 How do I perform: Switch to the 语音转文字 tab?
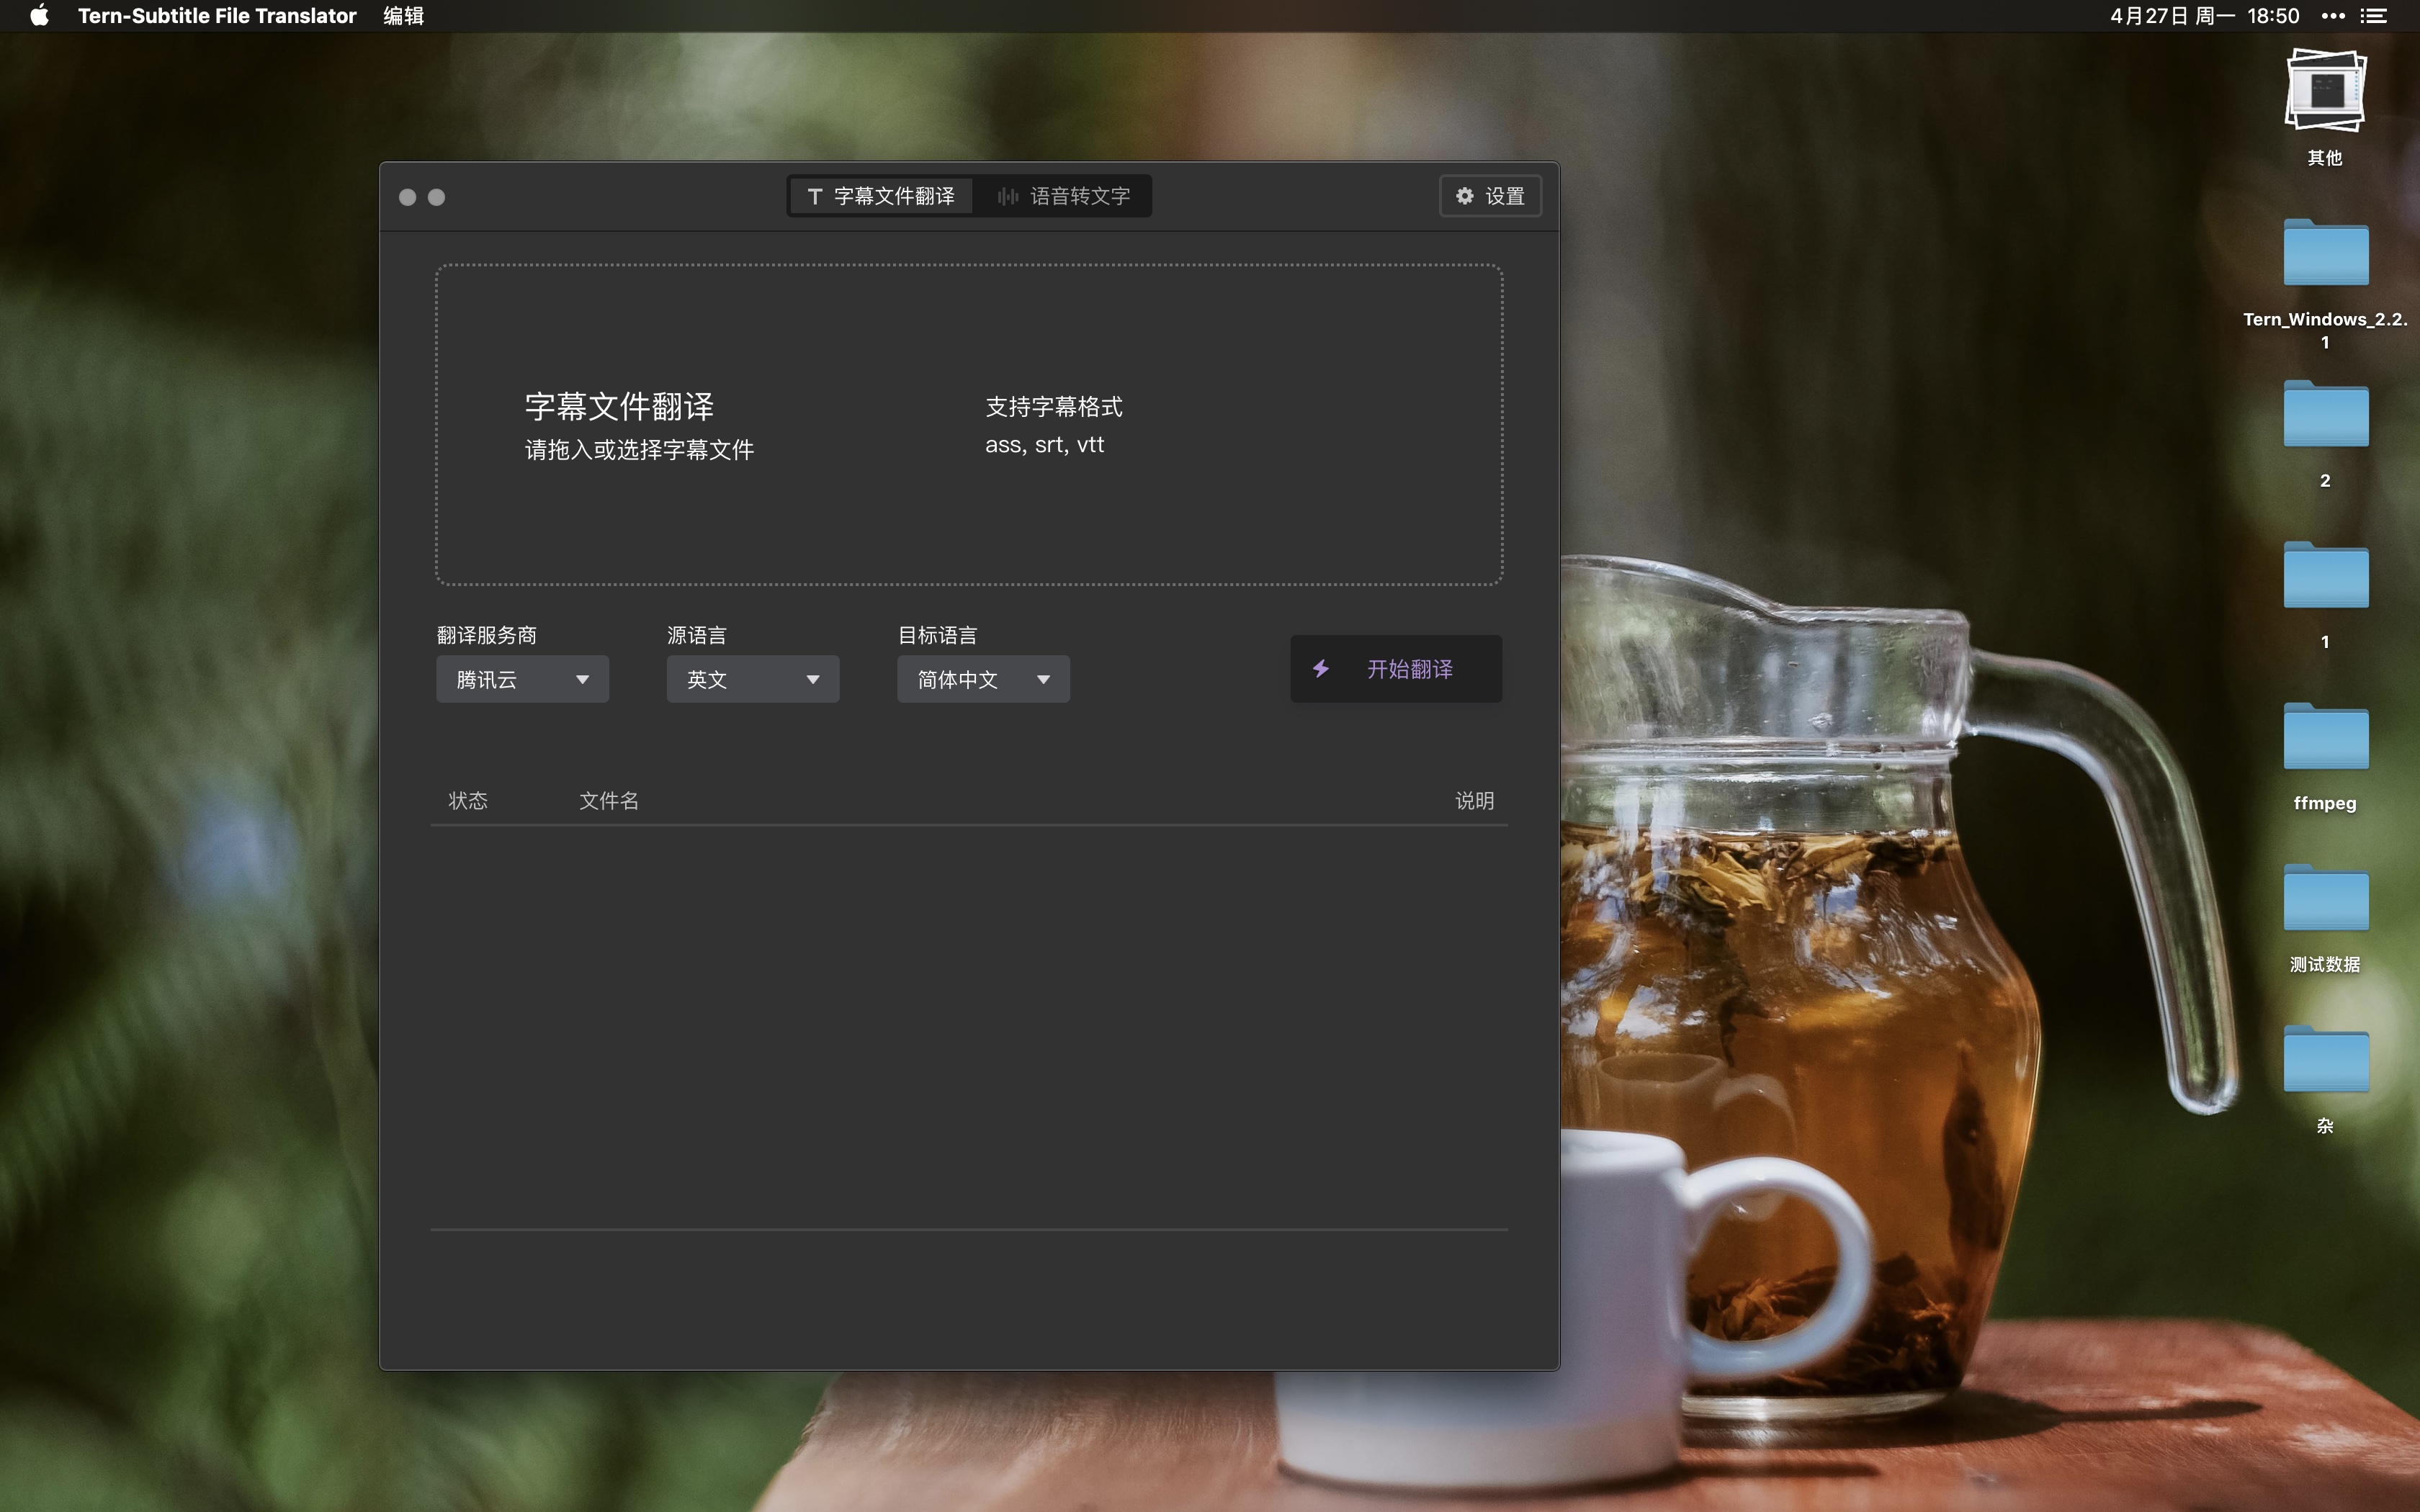[1064, 196]
